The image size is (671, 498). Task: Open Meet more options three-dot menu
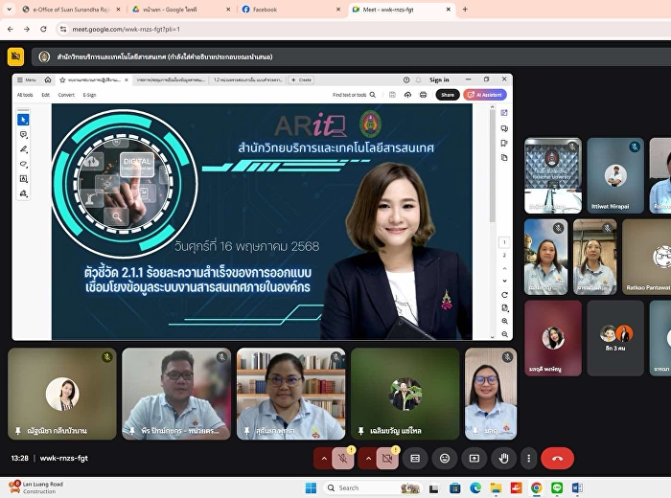point(529,458)
